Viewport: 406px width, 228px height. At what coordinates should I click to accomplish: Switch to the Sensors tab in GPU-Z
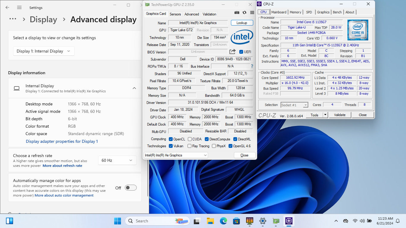click(x=175, y=14)
